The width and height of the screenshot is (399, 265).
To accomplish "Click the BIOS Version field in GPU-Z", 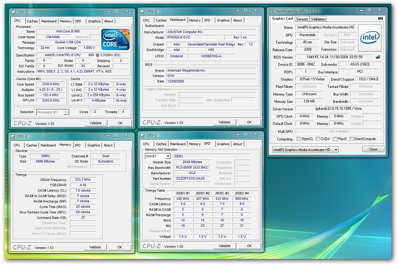I will (334, 57).
